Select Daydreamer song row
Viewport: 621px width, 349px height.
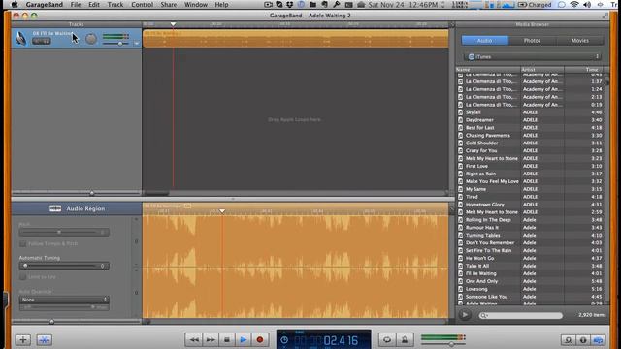click(531, 120)
